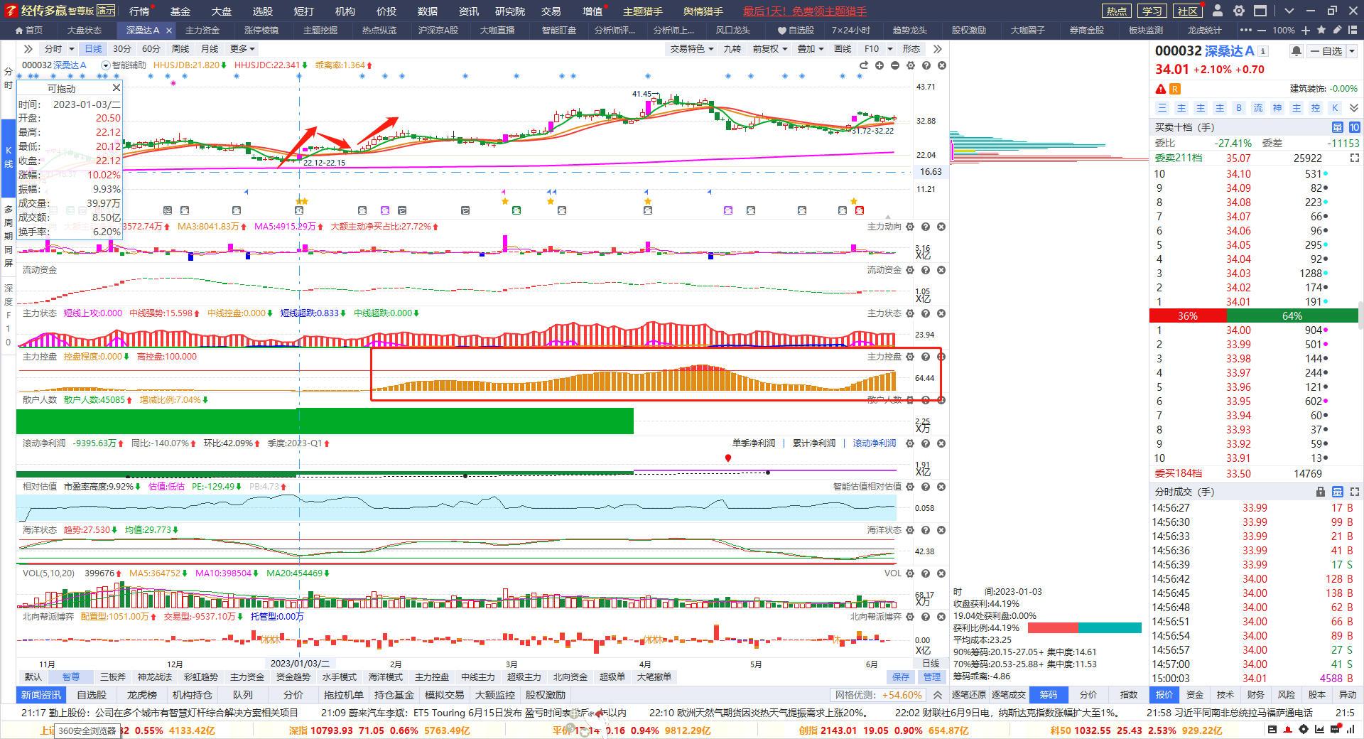Screen dimensions: 1364x739
Task: Open the three-dots more tabs menu
Action: (1246, 31)
